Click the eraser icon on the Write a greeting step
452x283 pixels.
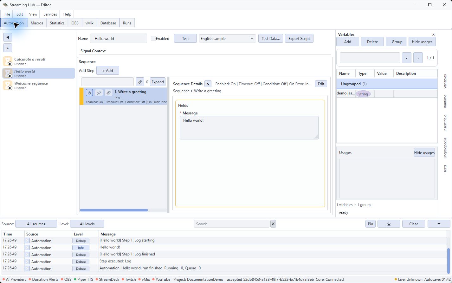pyautogui.click(x=108, y=93)
